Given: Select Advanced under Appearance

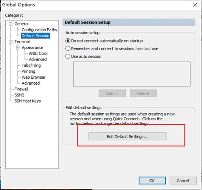Looking at the screenshot, I should coord(38,59).
